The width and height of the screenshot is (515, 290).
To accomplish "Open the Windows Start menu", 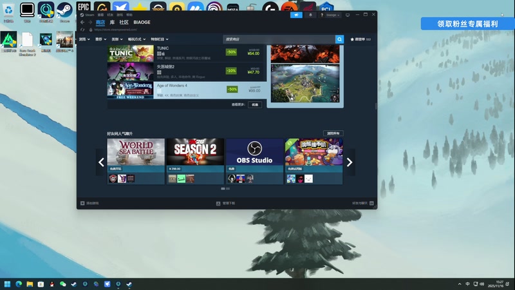I will coord(7,284).
